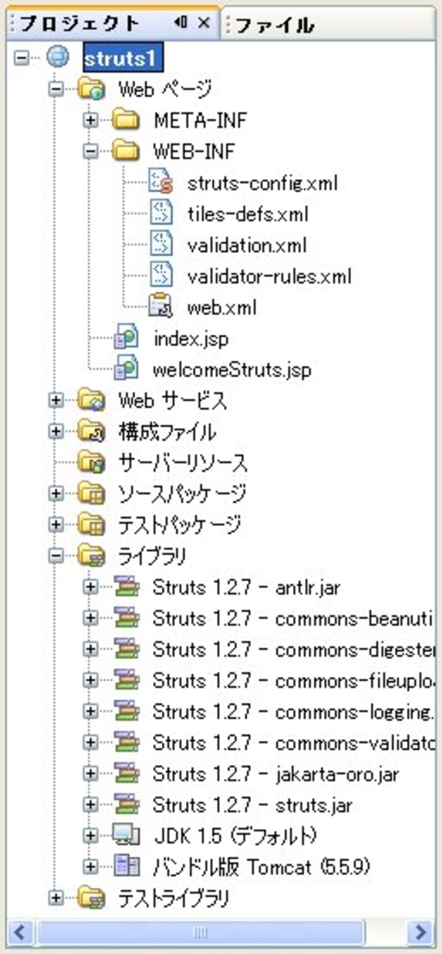Click the index.jsp file icon
442x954 pixels.
point(126,338)
